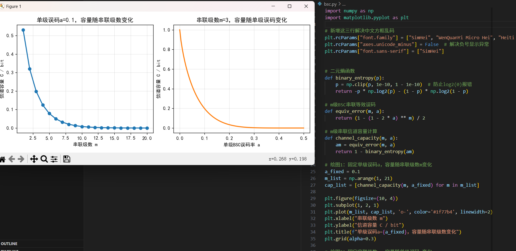Click right plot title 串联级数m=3
This screenshot has height=251, width=516.
tap(242, 20)
